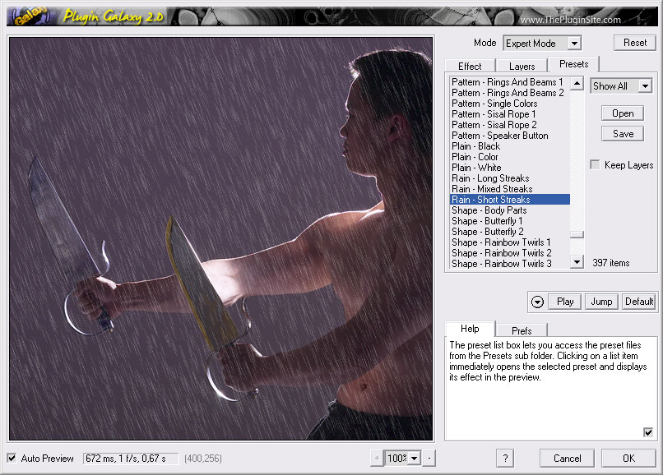Select the Help tab

click(x=470, y=329)
